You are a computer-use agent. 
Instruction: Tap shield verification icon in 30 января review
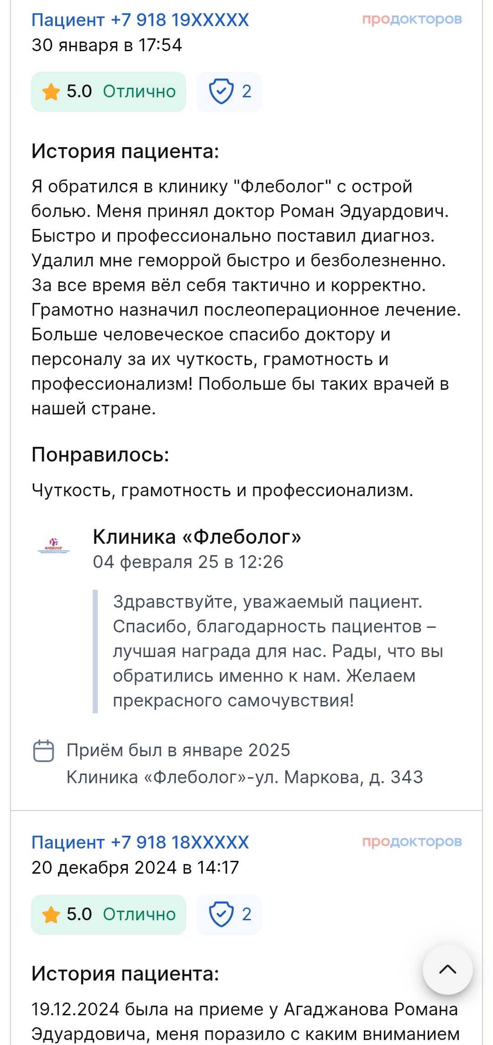click(x=221, y=91)
